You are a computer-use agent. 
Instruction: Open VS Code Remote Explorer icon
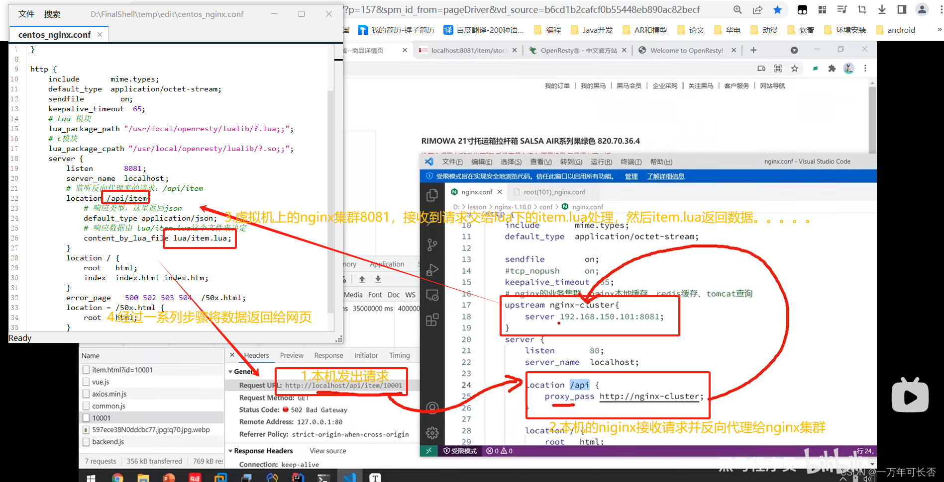(x=432, y=295)
